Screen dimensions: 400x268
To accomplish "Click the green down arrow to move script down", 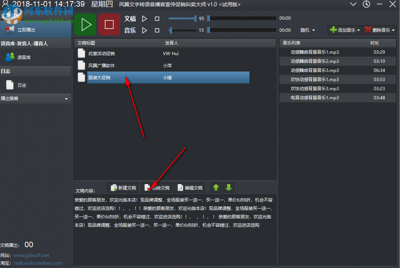I will click(229, 187).
